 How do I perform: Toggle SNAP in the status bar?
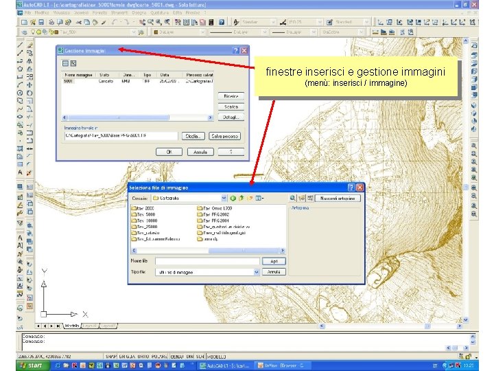pyautogui.click(x=111, y=357)
